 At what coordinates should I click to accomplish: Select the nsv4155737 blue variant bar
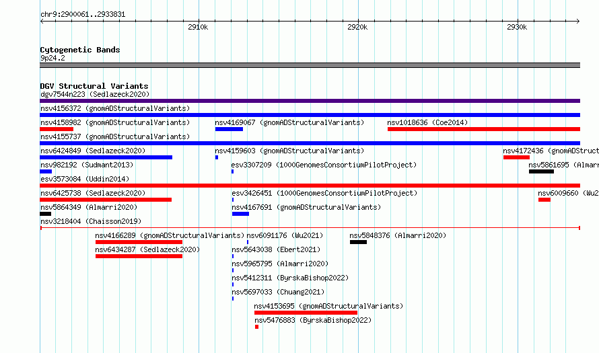pyautogui.click(x=310, y=143)
